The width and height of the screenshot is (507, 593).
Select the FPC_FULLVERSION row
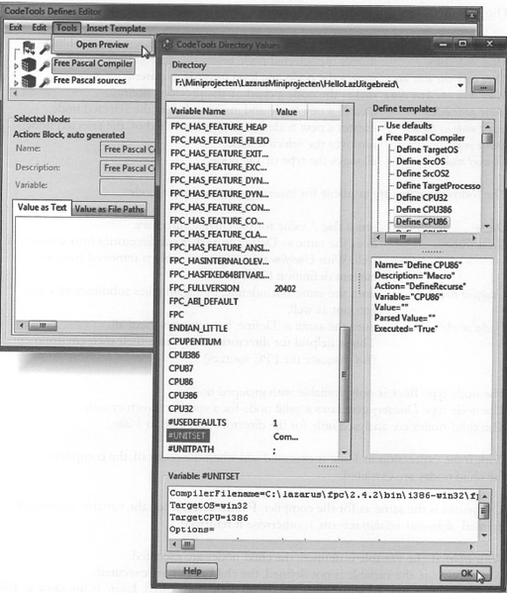click(x=253, y=288)
